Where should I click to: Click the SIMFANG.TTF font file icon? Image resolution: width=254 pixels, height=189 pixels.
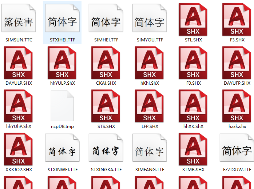[x=150, y=148]
